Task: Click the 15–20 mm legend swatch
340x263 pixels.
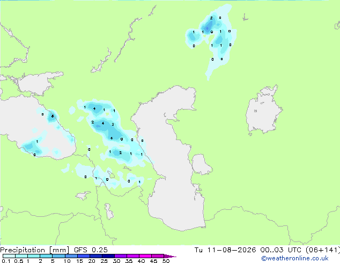Action: (84, 256)
